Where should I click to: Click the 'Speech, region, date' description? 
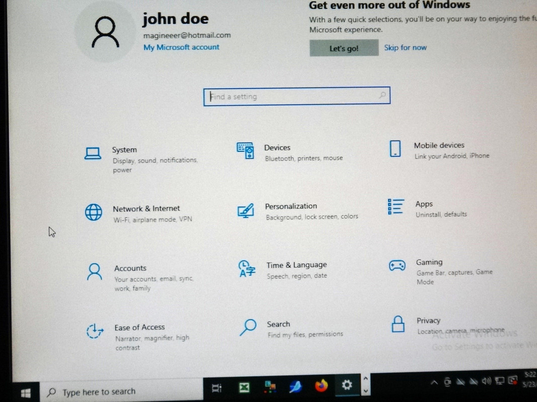pyautogui.click(x=297, y=276)
